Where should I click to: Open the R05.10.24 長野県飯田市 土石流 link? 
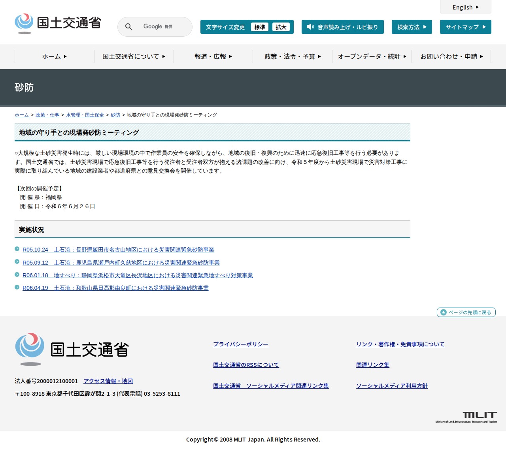pyautogui.click(x=118, y=250)
